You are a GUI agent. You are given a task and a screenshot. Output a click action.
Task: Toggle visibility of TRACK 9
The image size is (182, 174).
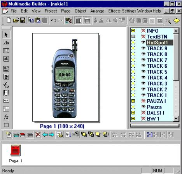143,48
